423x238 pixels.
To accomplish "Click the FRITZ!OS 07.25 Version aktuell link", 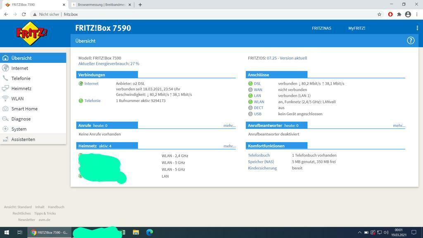I will [287, 58].
